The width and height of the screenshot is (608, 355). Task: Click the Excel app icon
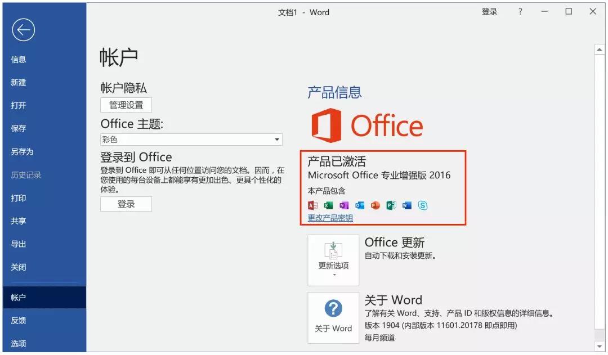[328, 205]
